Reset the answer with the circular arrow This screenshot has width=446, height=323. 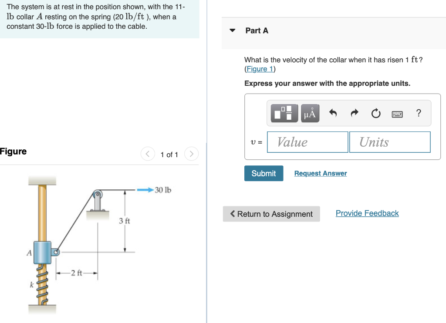click(x=375, y=113)
